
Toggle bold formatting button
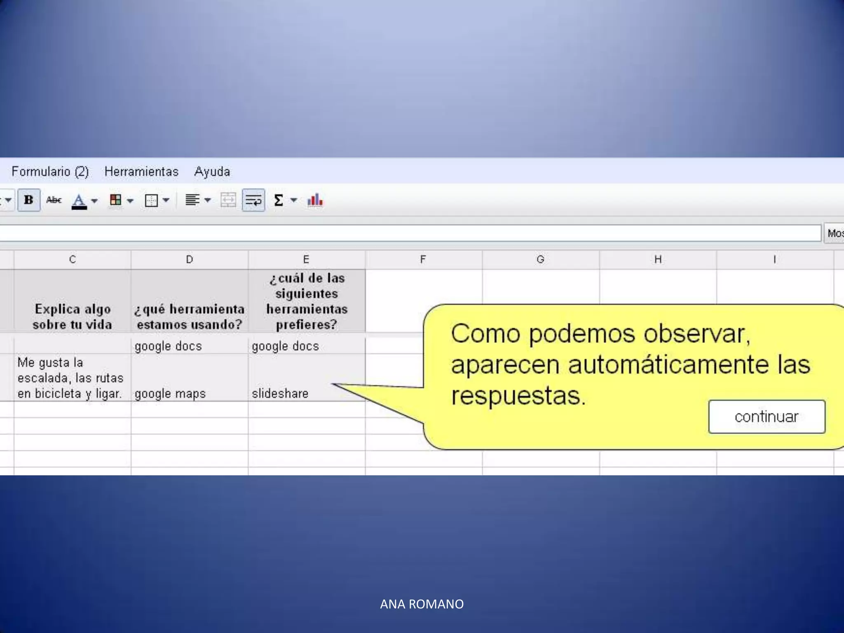(28, 200)
